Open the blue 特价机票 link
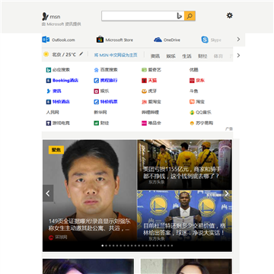This screenshot has height=274, width=274. click(x=109, y=102)
